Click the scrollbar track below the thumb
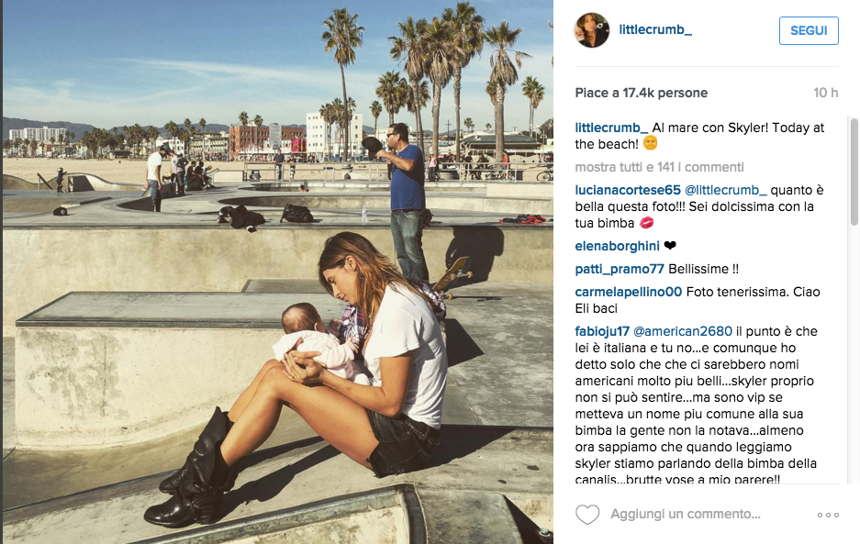The width and height of the screenshot is (860, 544). coord(854,354)
